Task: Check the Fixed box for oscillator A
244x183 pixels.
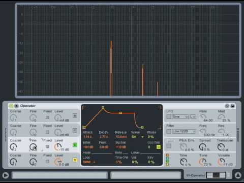Action: click(x=47, y=161)
